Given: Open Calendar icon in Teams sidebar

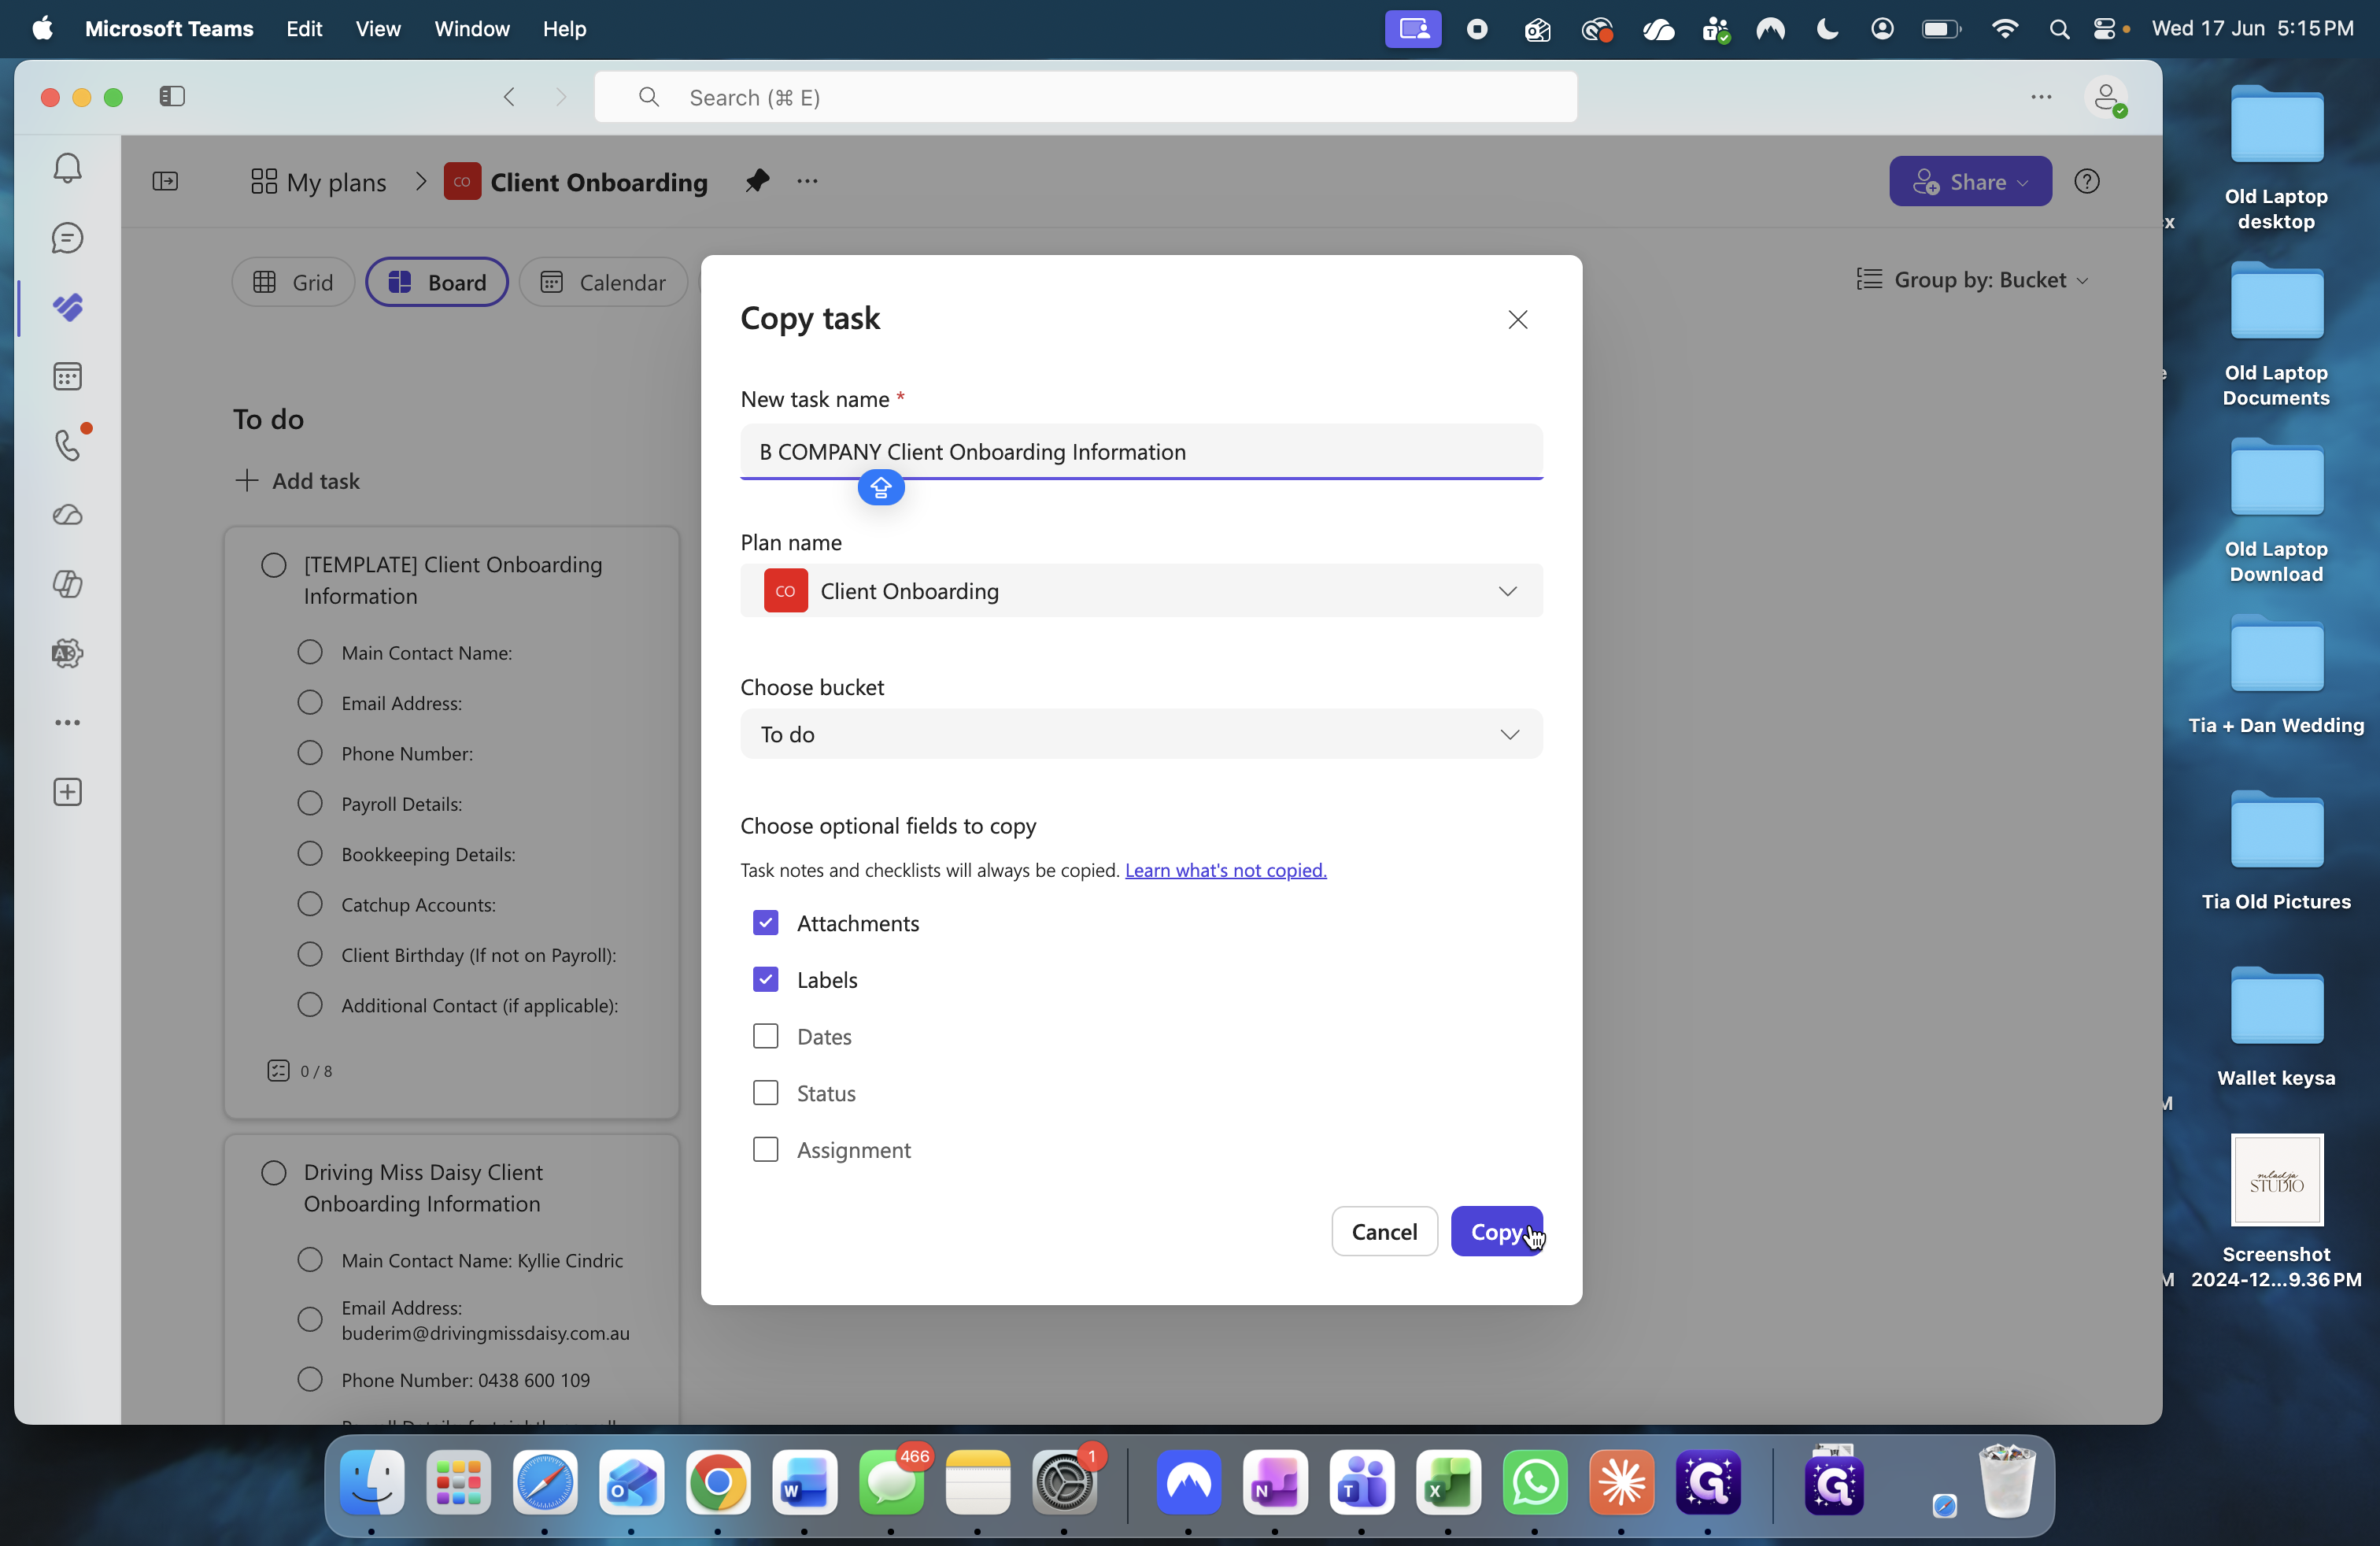Looking at the screenshot, I should pyautogui.click(x=67, y=376).
